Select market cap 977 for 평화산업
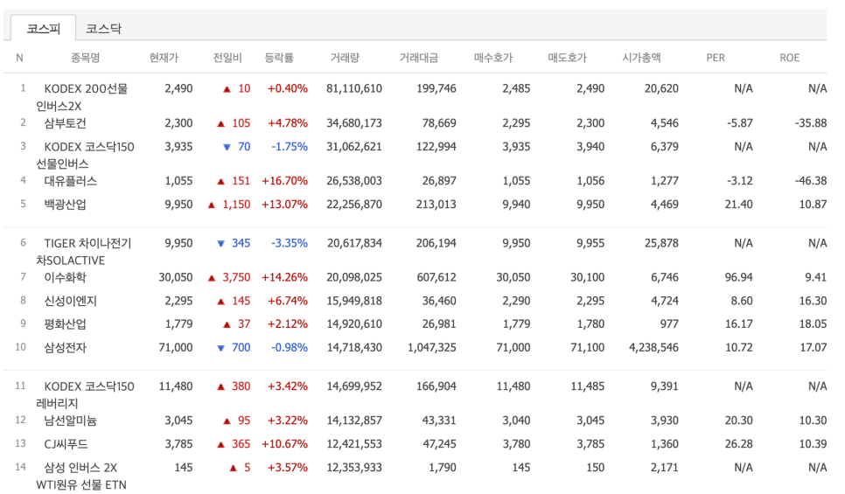Viewport: 845px width, 494px height. tap(669, 324)
